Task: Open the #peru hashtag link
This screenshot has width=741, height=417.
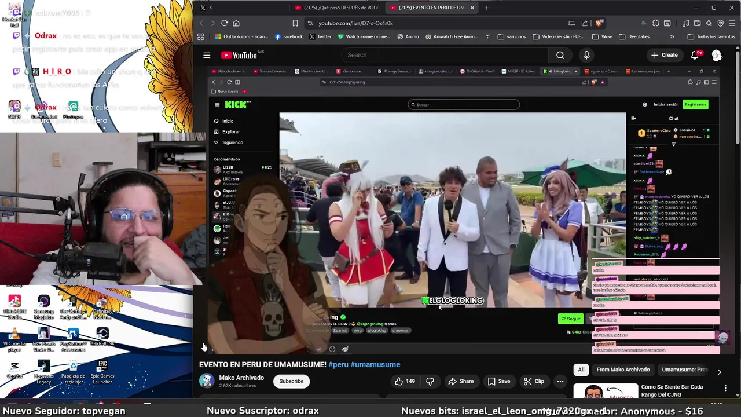Action: click(x=338, y=365)
